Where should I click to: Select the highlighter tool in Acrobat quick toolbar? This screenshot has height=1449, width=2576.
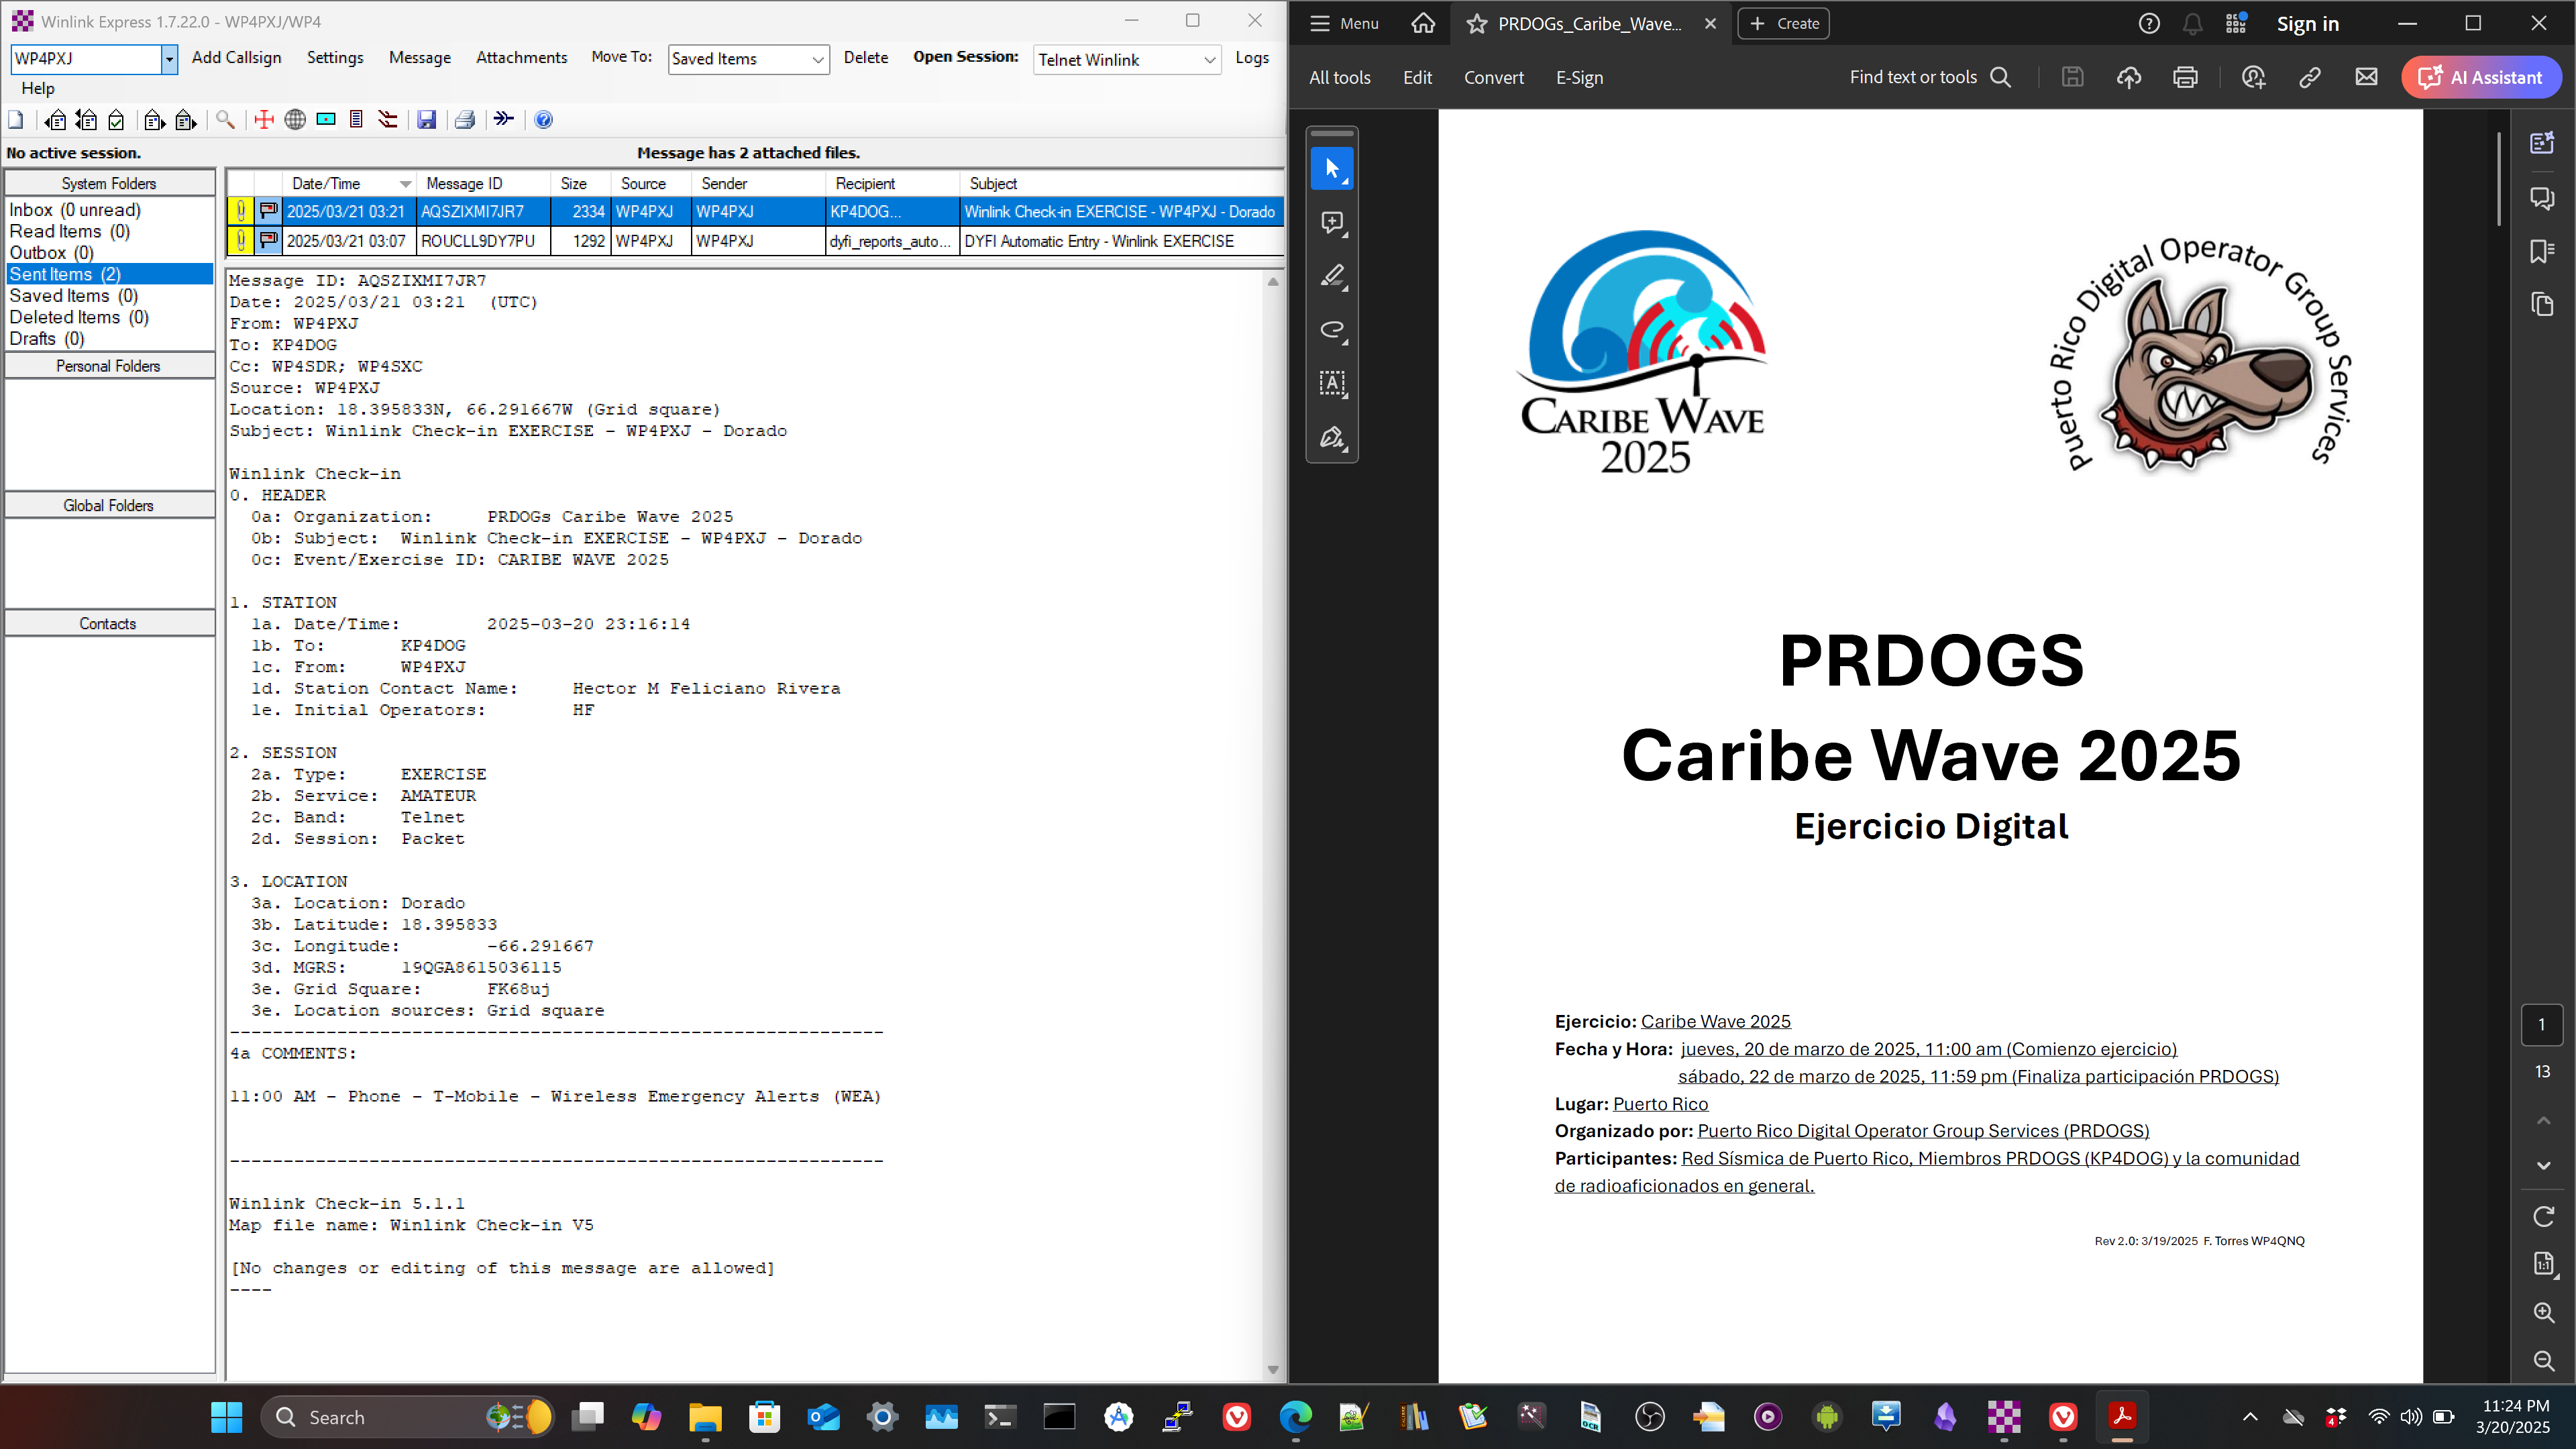(x=1332, y=276)
